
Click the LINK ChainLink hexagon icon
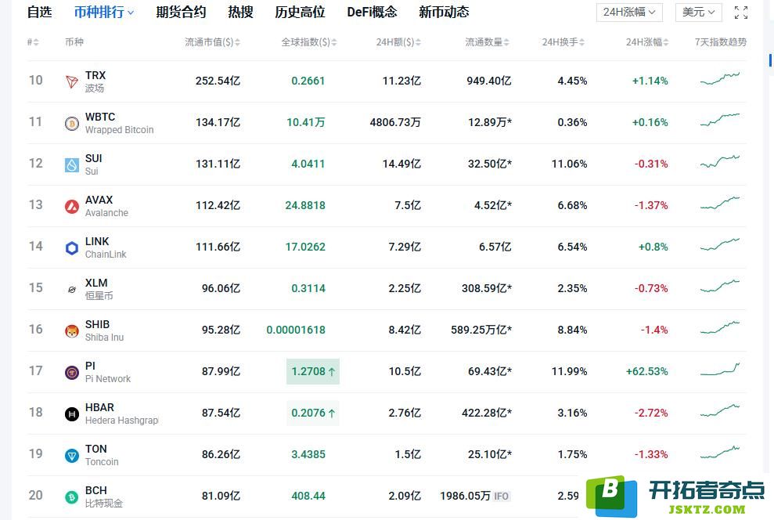(x=72, y=247)
